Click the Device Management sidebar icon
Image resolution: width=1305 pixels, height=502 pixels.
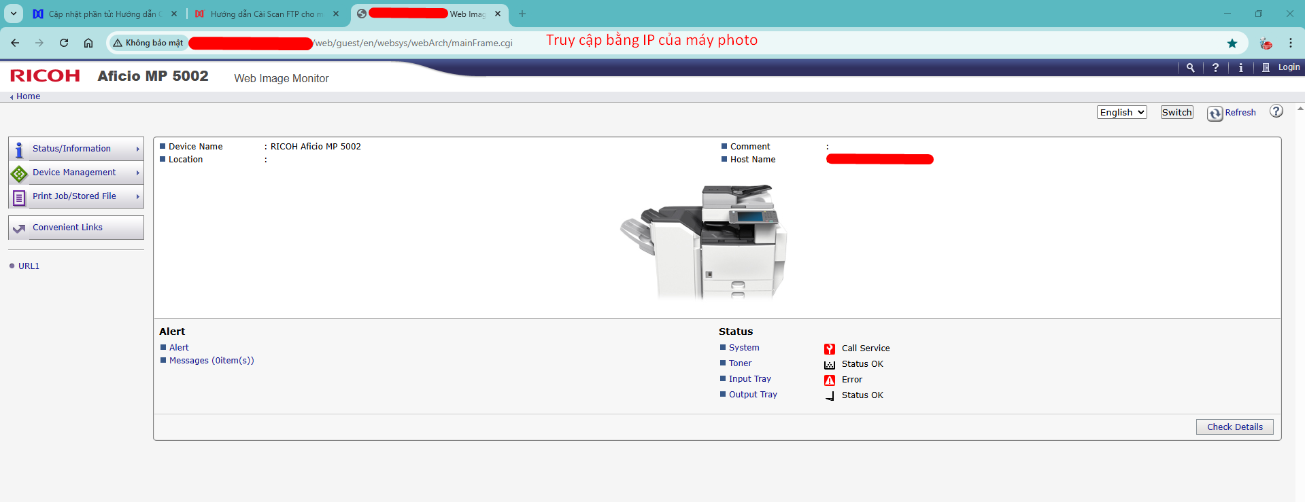coord(19,173)
